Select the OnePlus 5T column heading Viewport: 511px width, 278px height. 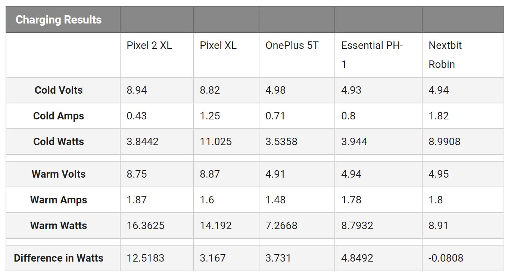click(292, 46)
